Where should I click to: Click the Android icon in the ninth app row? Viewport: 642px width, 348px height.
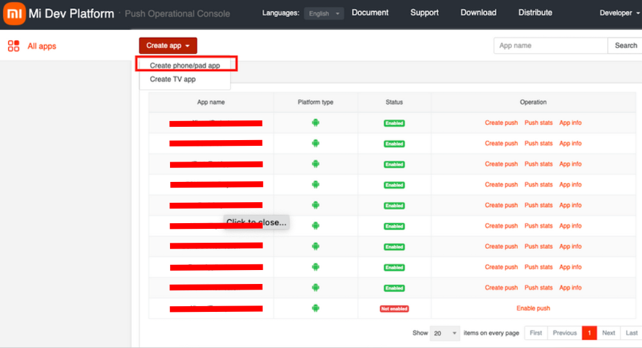click(x=315, y=288)
